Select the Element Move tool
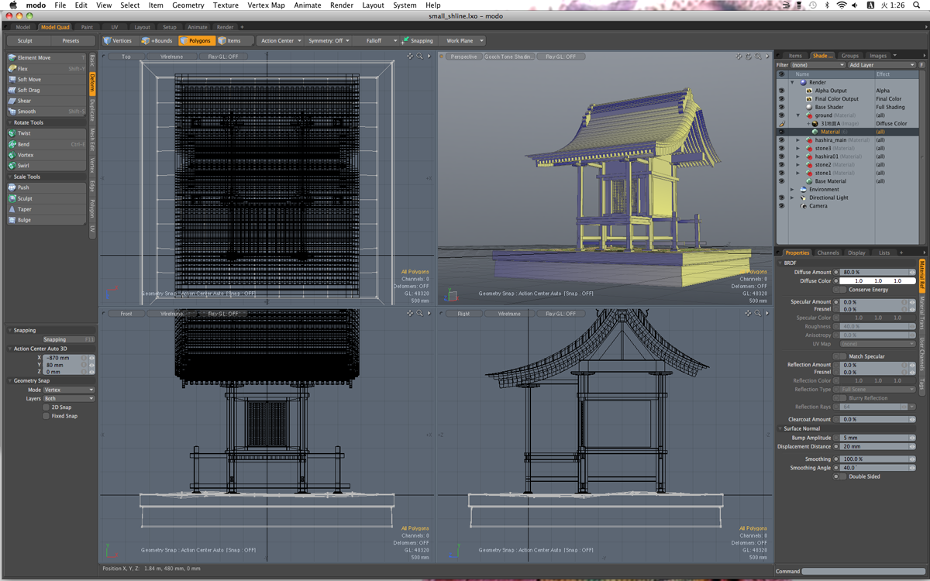 pos(34,58)
